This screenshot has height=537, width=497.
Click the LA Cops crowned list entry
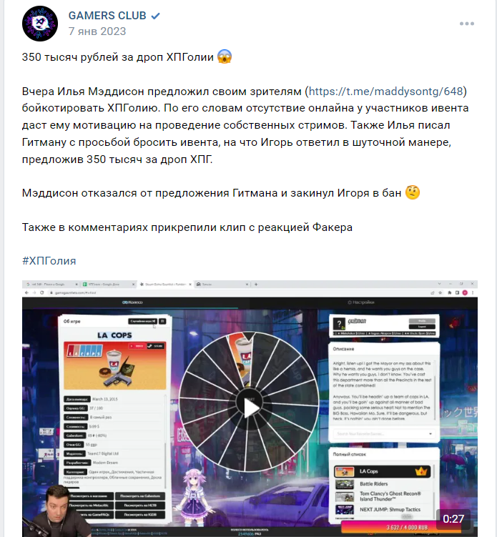pos(383,472)
